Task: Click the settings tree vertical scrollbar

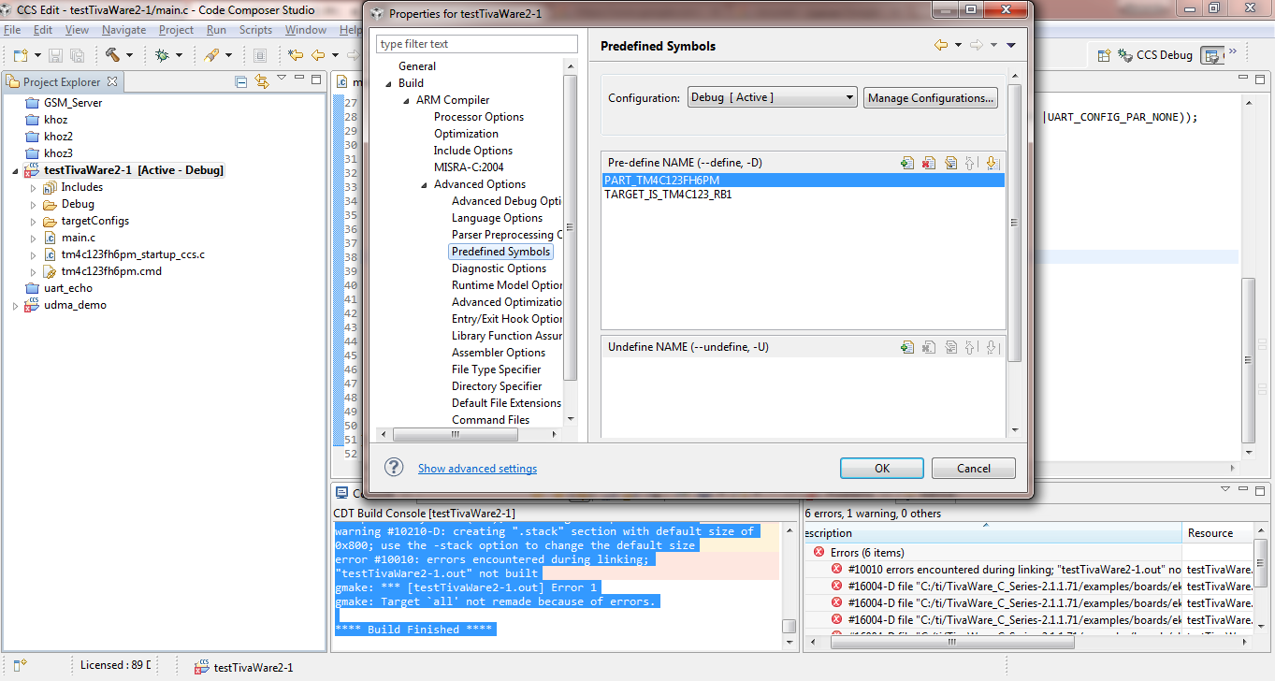Action: coord(571,226)
